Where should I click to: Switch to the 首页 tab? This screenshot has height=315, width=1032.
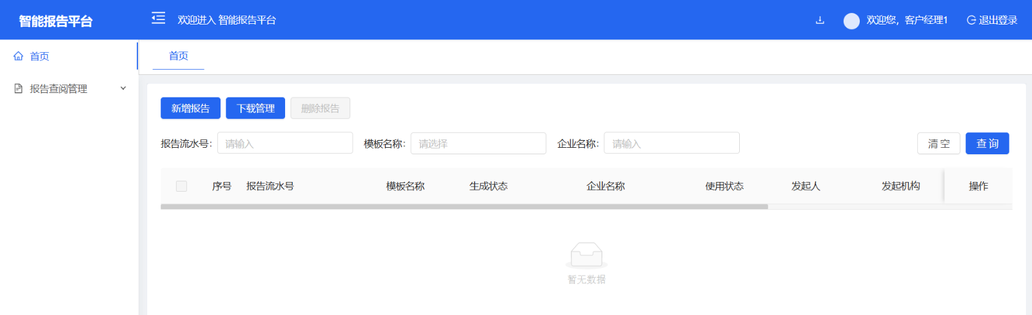click(x=179, y=56)
